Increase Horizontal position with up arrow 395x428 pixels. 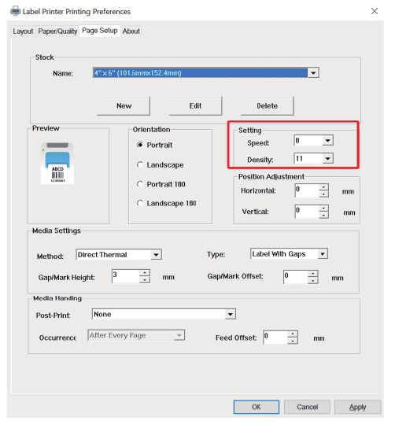click(323, 187)
